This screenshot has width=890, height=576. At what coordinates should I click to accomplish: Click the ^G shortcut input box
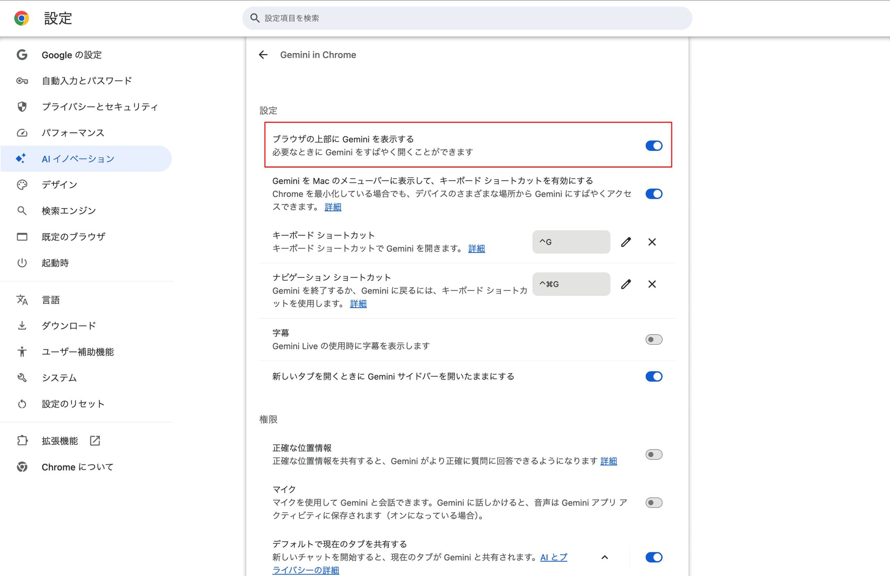click(x=571, y=242)
